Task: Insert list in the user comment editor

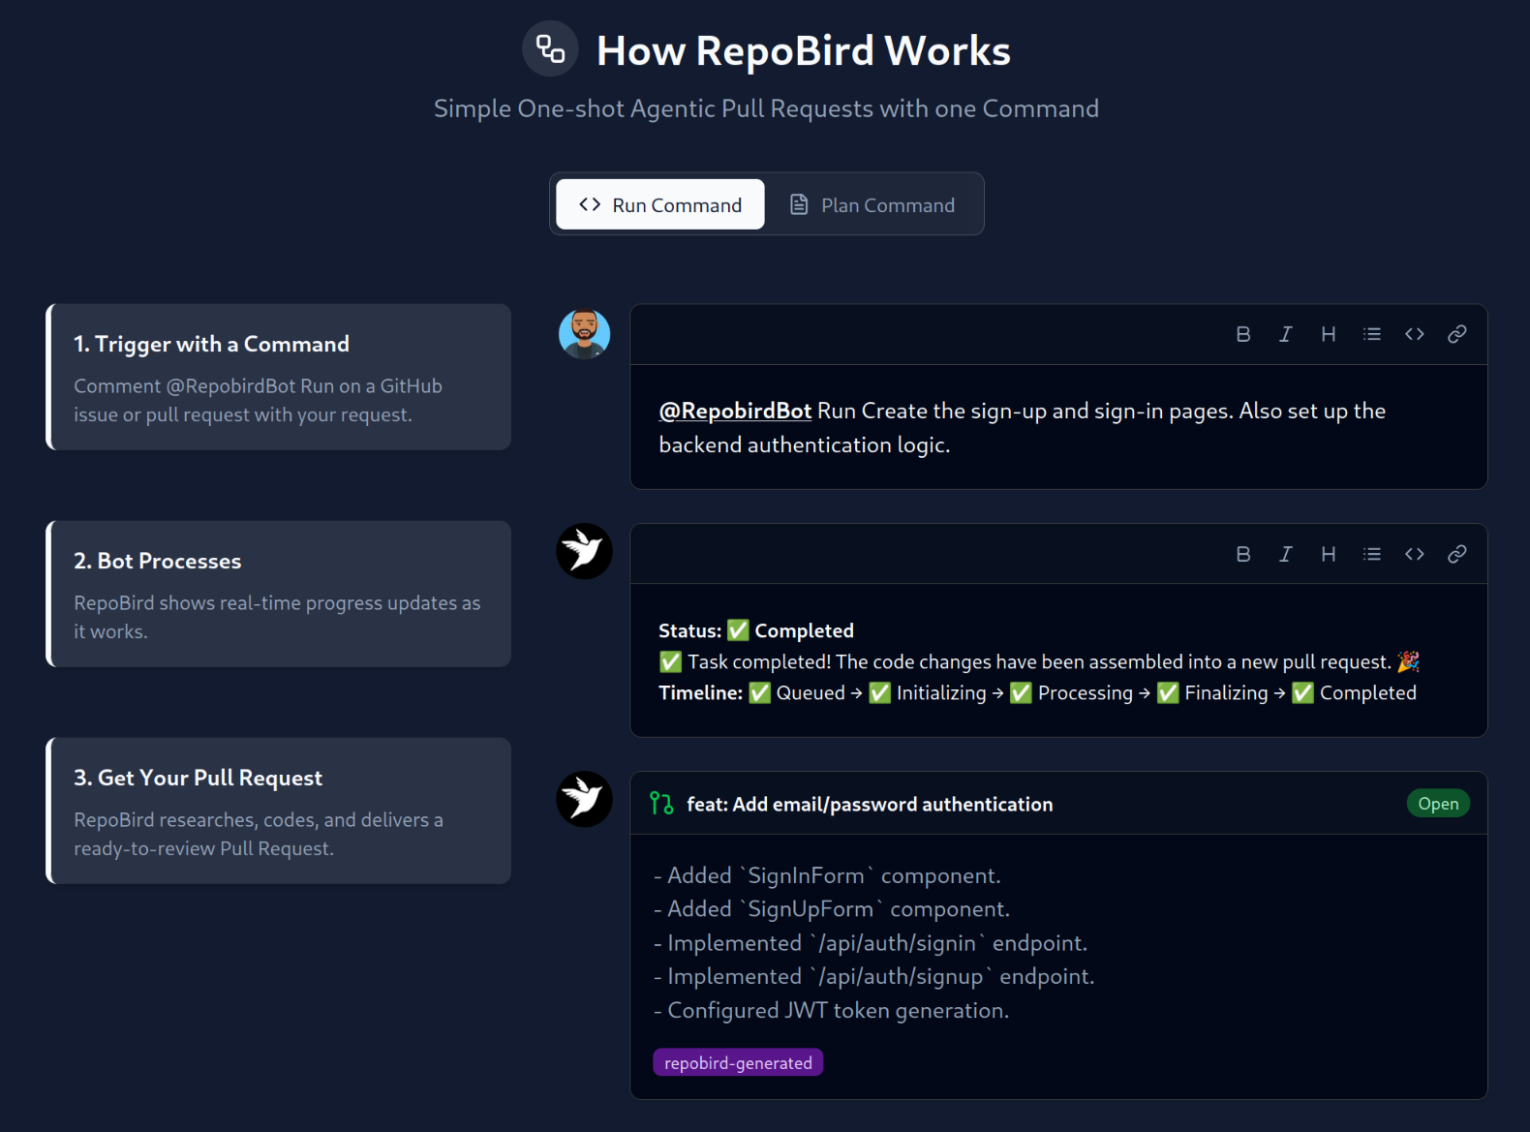Action: point(1371,334)
